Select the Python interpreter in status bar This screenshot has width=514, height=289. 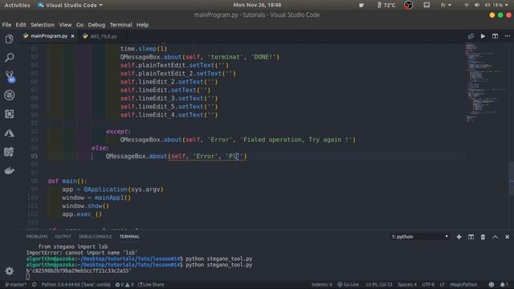tap(76, 284)
